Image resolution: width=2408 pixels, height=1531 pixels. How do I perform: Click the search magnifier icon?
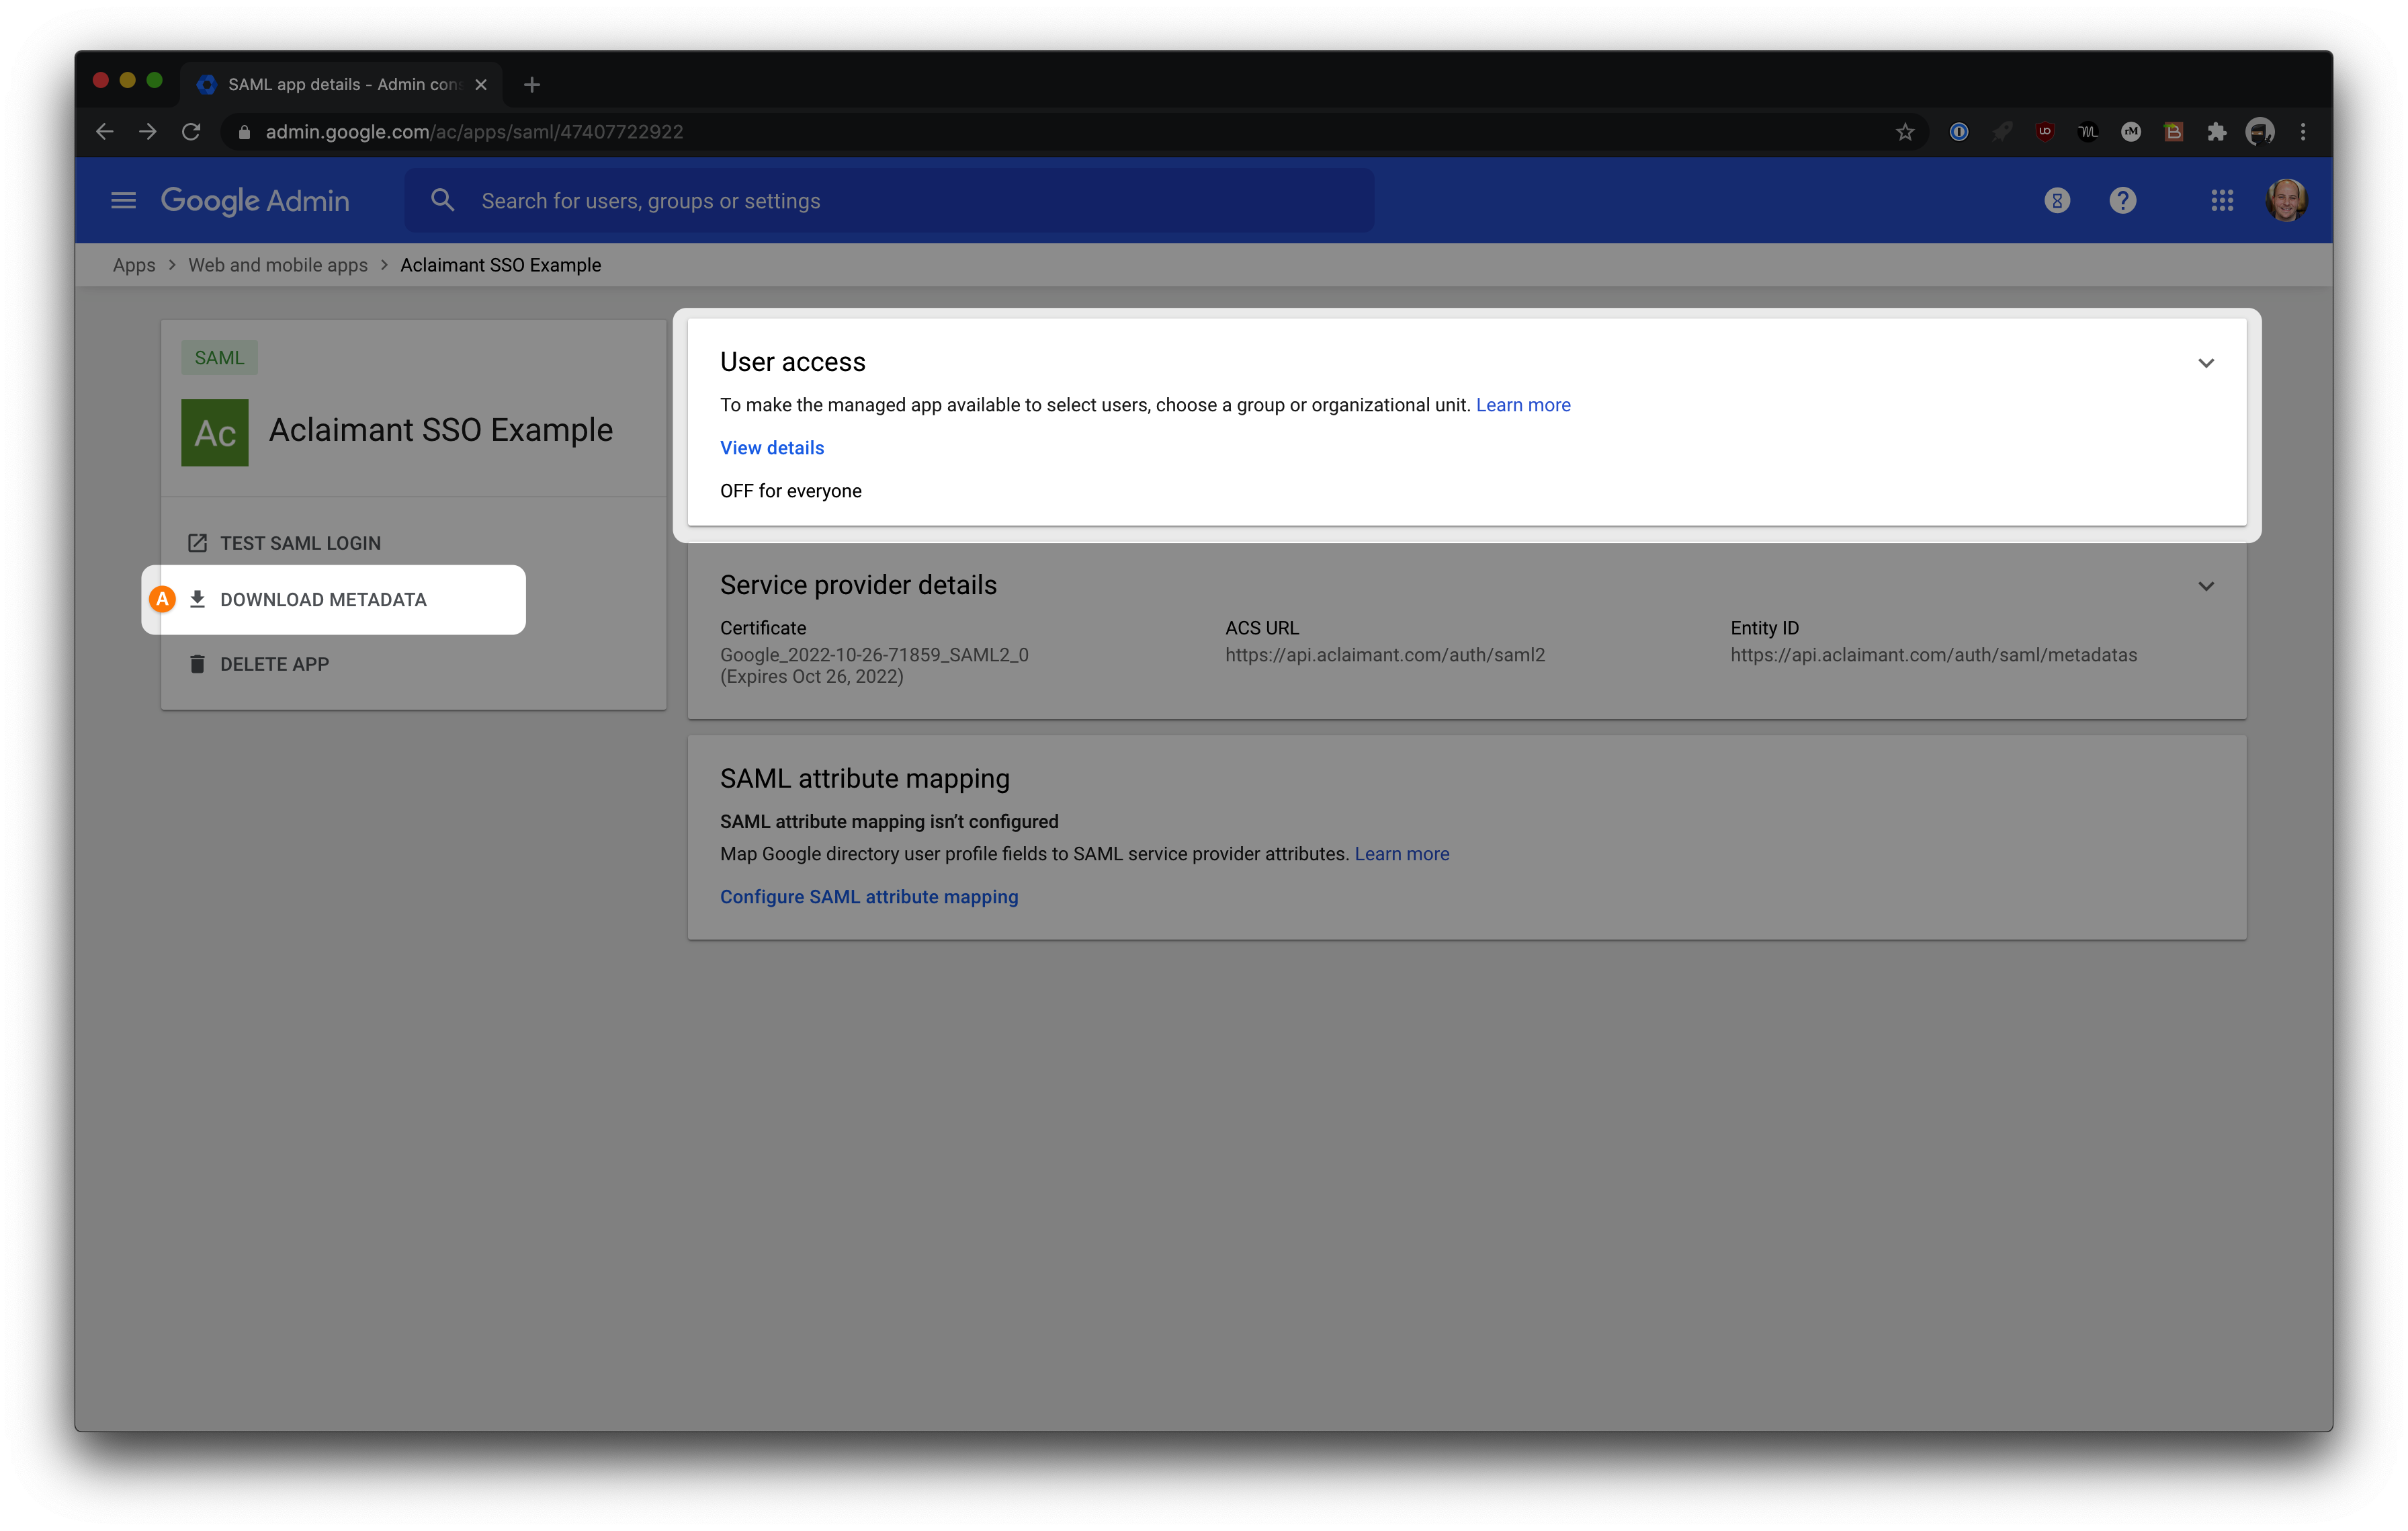pos(443,201)
